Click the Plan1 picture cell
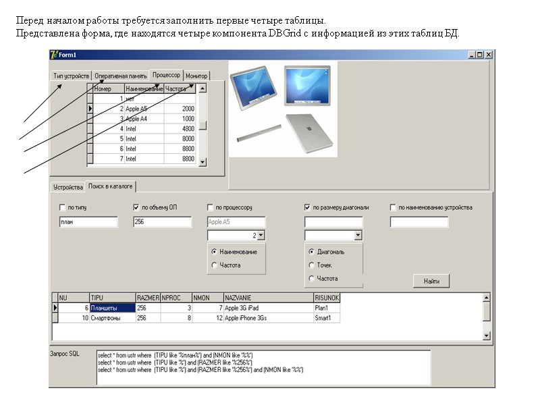The height and width of the screenshot is (405, 540). pyautogui.click(x=327, y=308)
